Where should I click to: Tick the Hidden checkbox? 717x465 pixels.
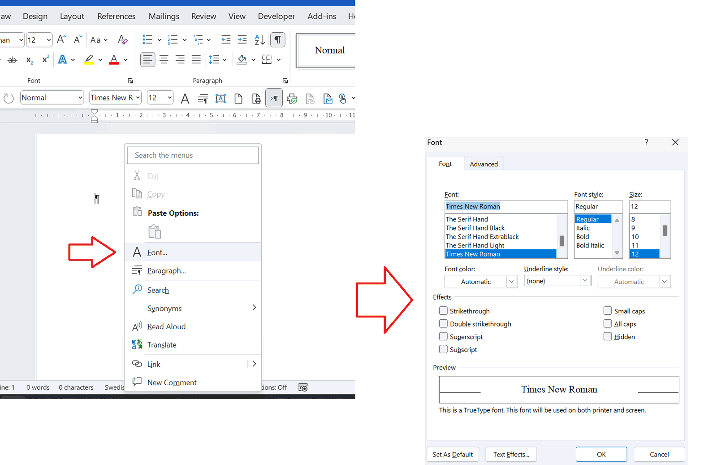(608, 336)
